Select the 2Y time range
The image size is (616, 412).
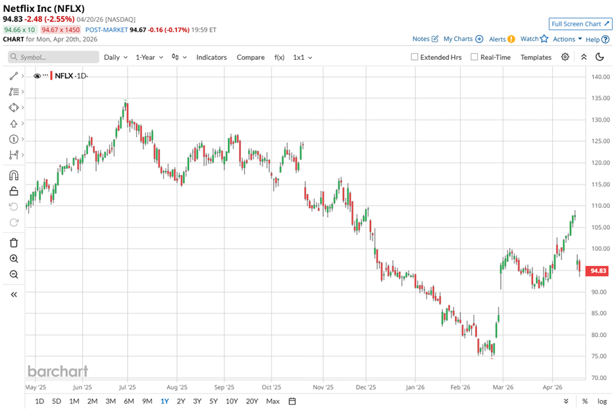[181, 401]
